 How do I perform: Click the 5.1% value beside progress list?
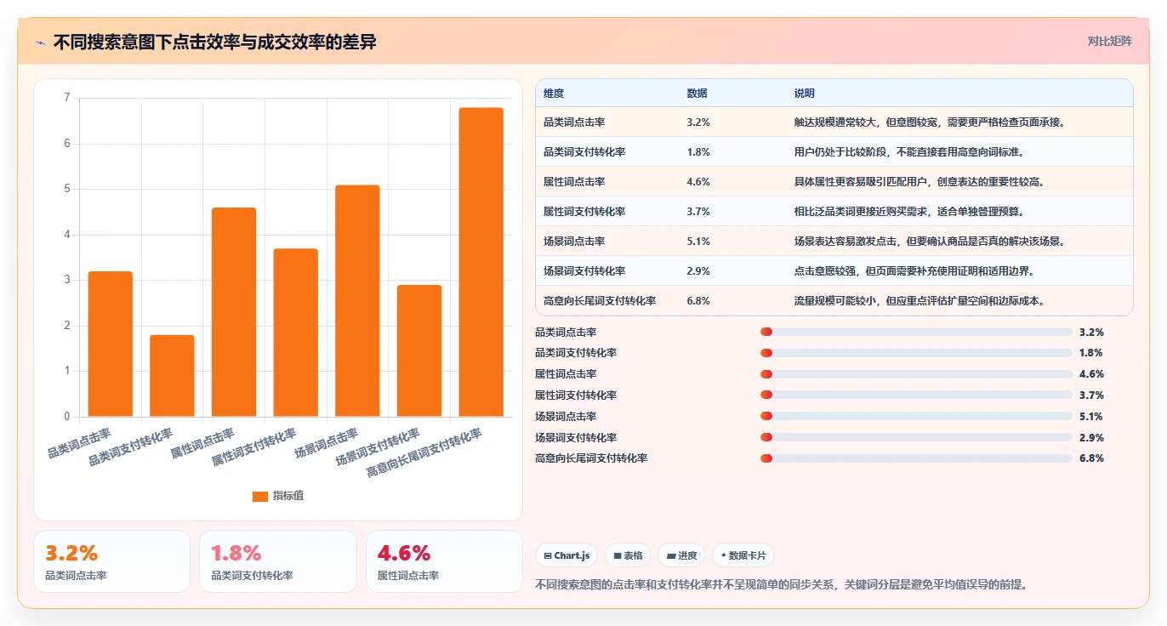click(1091, 417)
